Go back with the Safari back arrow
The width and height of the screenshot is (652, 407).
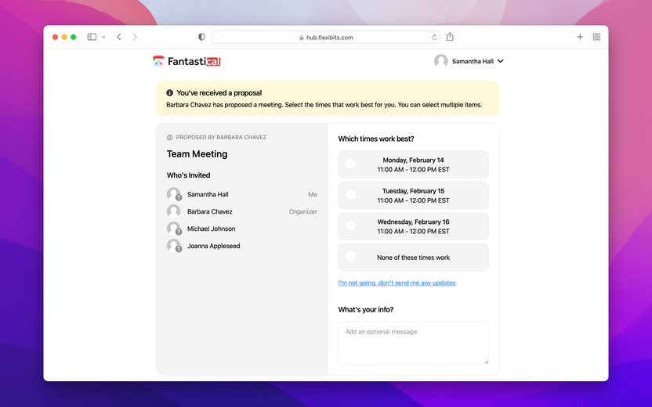[x=119, y=37]
